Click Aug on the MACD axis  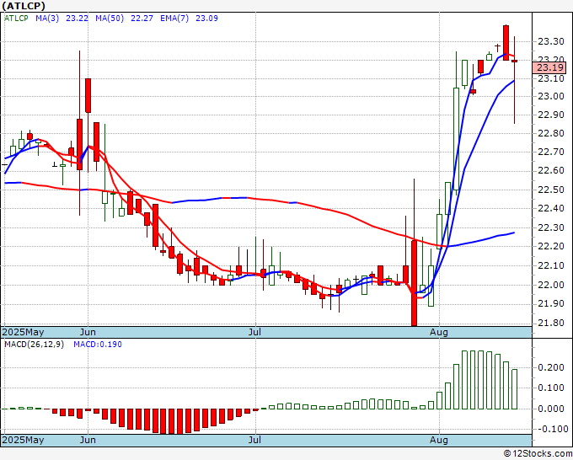point(439,440)
